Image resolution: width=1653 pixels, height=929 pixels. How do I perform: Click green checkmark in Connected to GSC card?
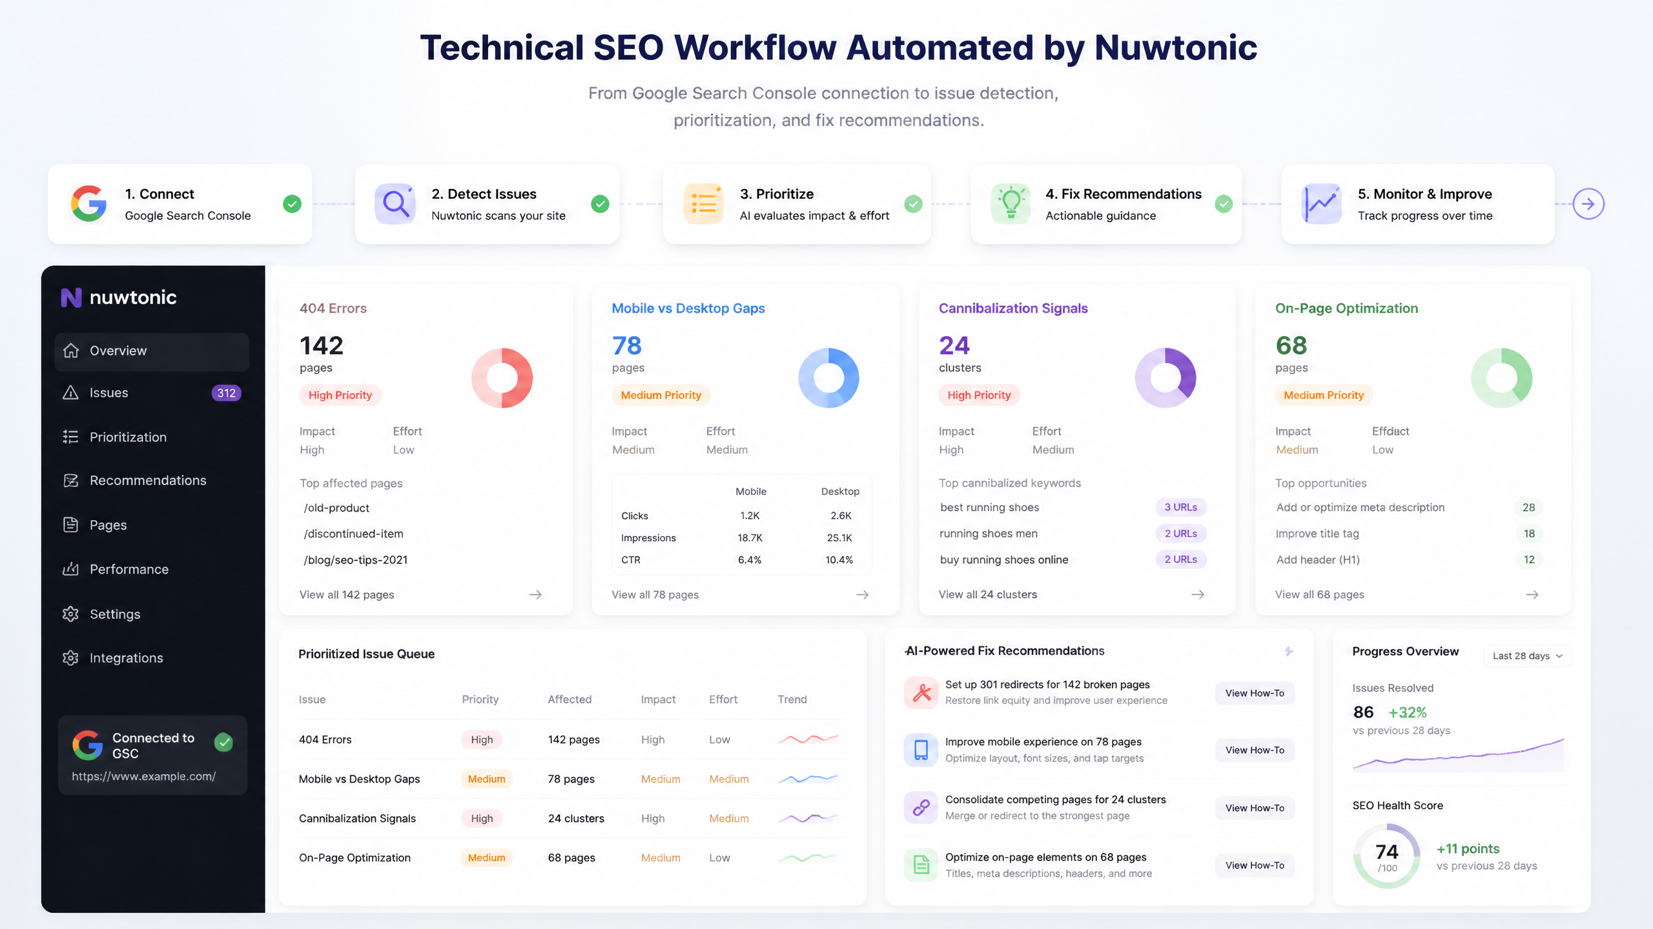[x=224, y=743]
